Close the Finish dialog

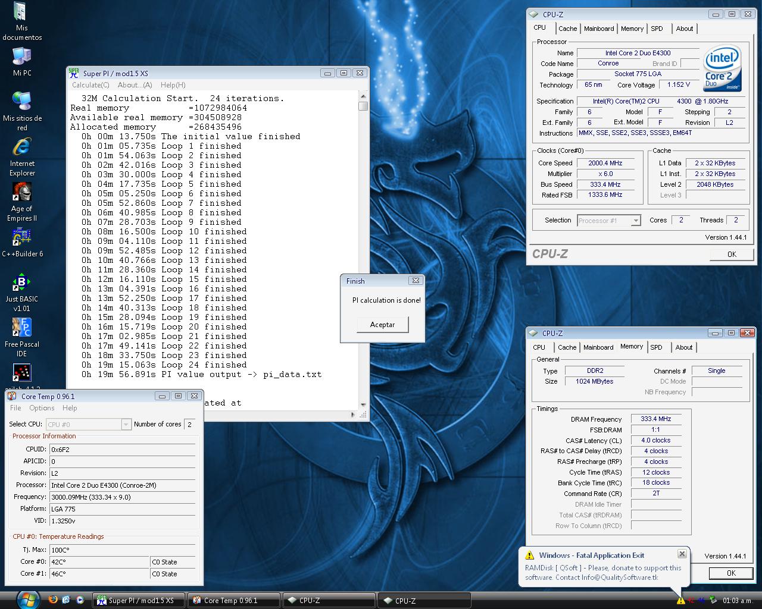click(416, 281)
